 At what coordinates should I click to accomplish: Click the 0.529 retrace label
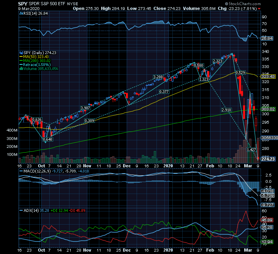pyautogui.click(x=240, y=73)
